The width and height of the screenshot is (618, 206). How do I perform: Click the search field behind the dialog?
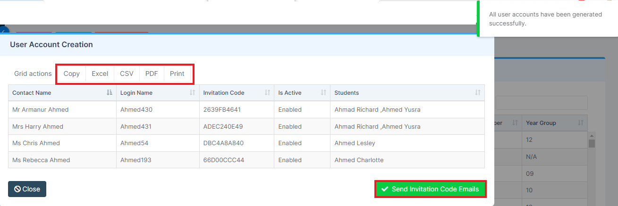click(542, 103)
